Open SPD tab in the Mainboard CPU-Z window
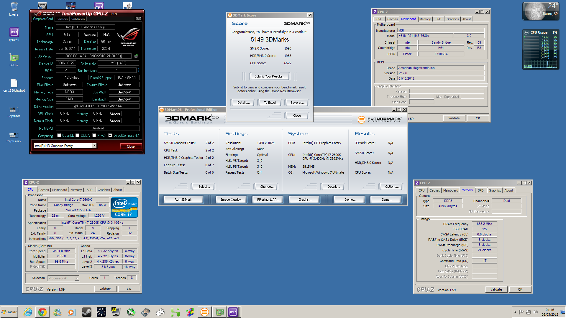Viewport: 566px width, 318px height. (x=439, y=19)
